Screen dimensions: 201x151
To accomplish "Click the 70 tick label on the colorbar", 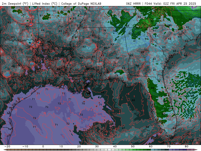I will [x=169, y=146].
